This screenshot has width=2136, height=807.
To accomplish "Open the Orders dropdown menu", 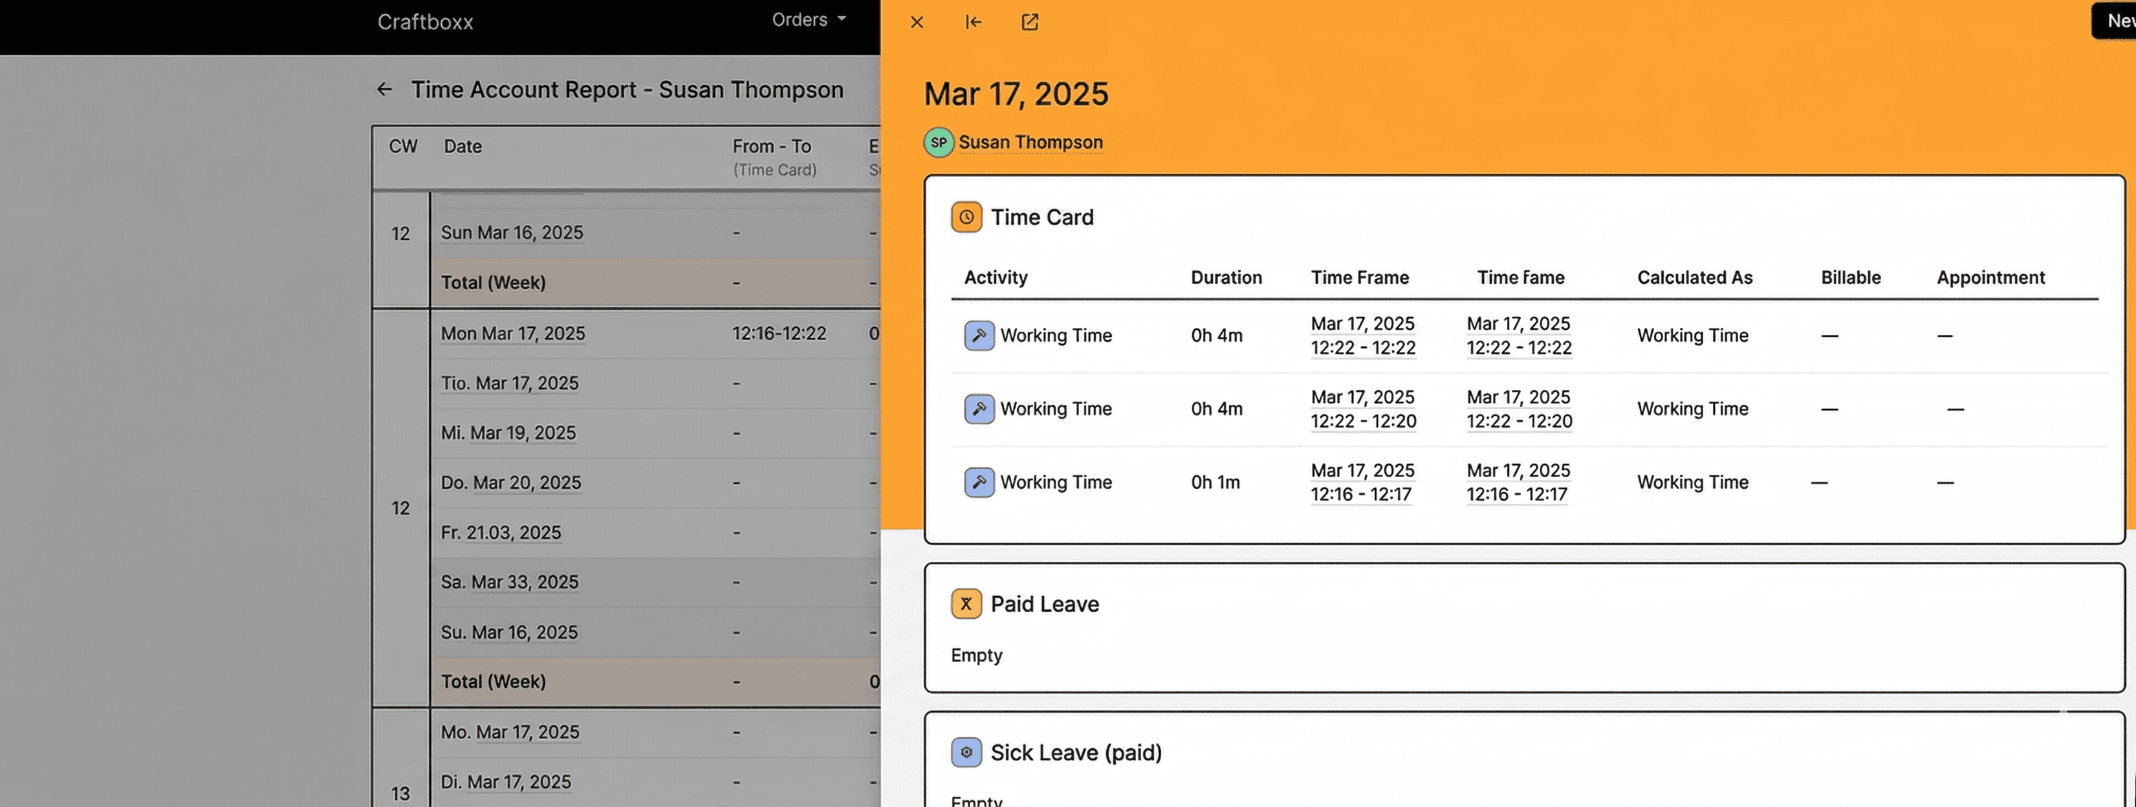I will 808,20.
